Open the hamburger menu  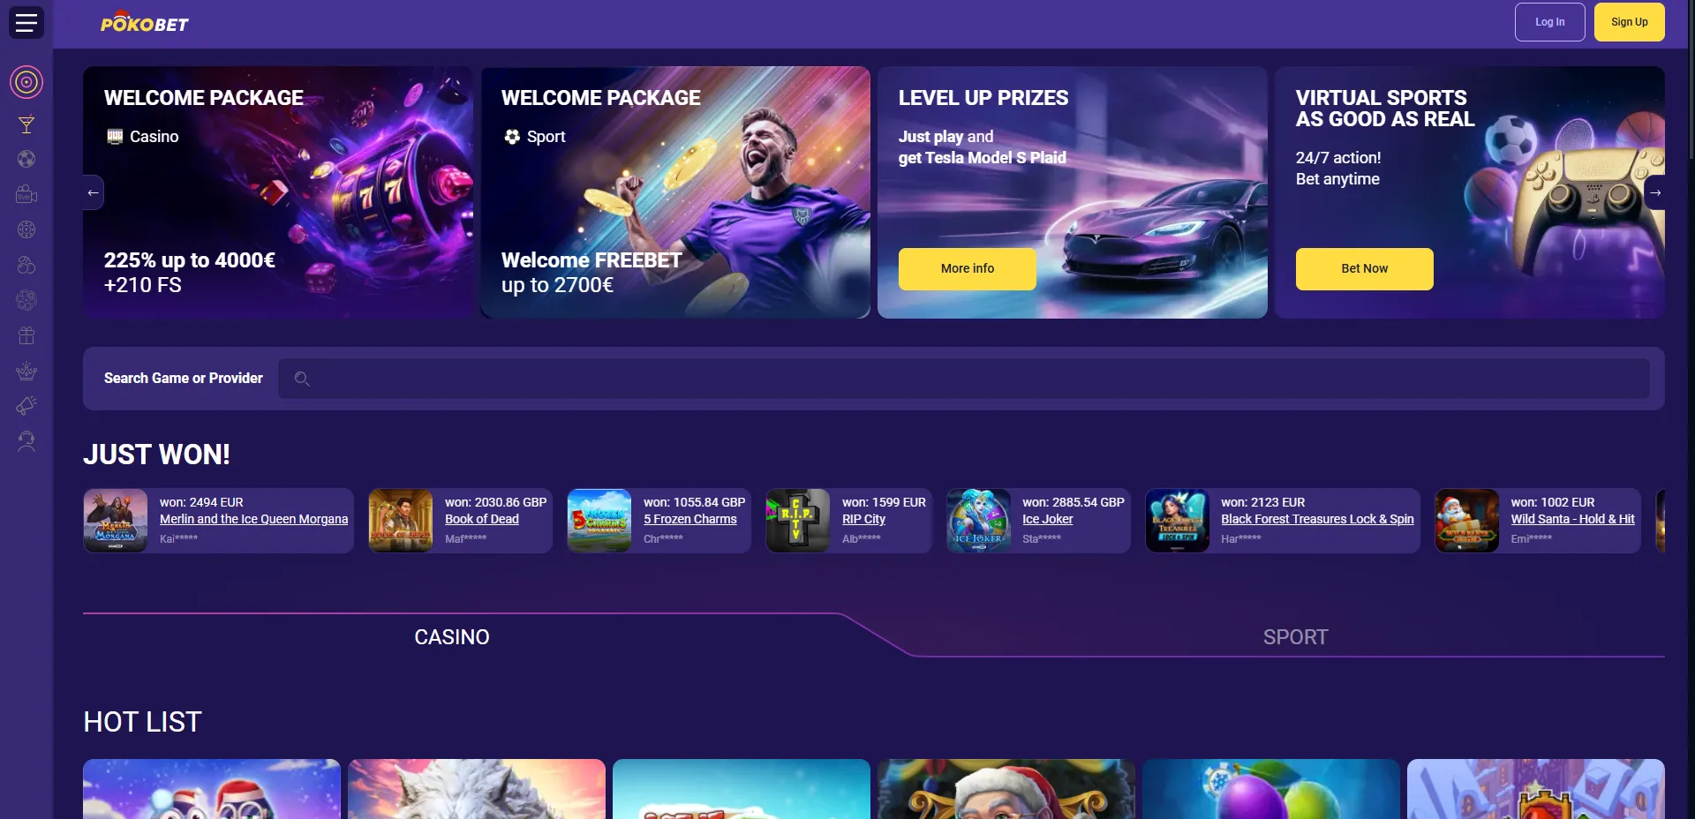26,22
